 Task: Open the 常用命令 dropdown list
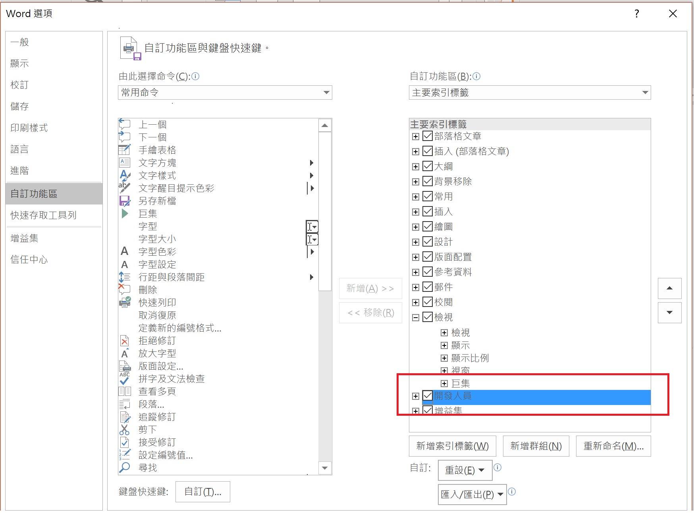(326, 93)
